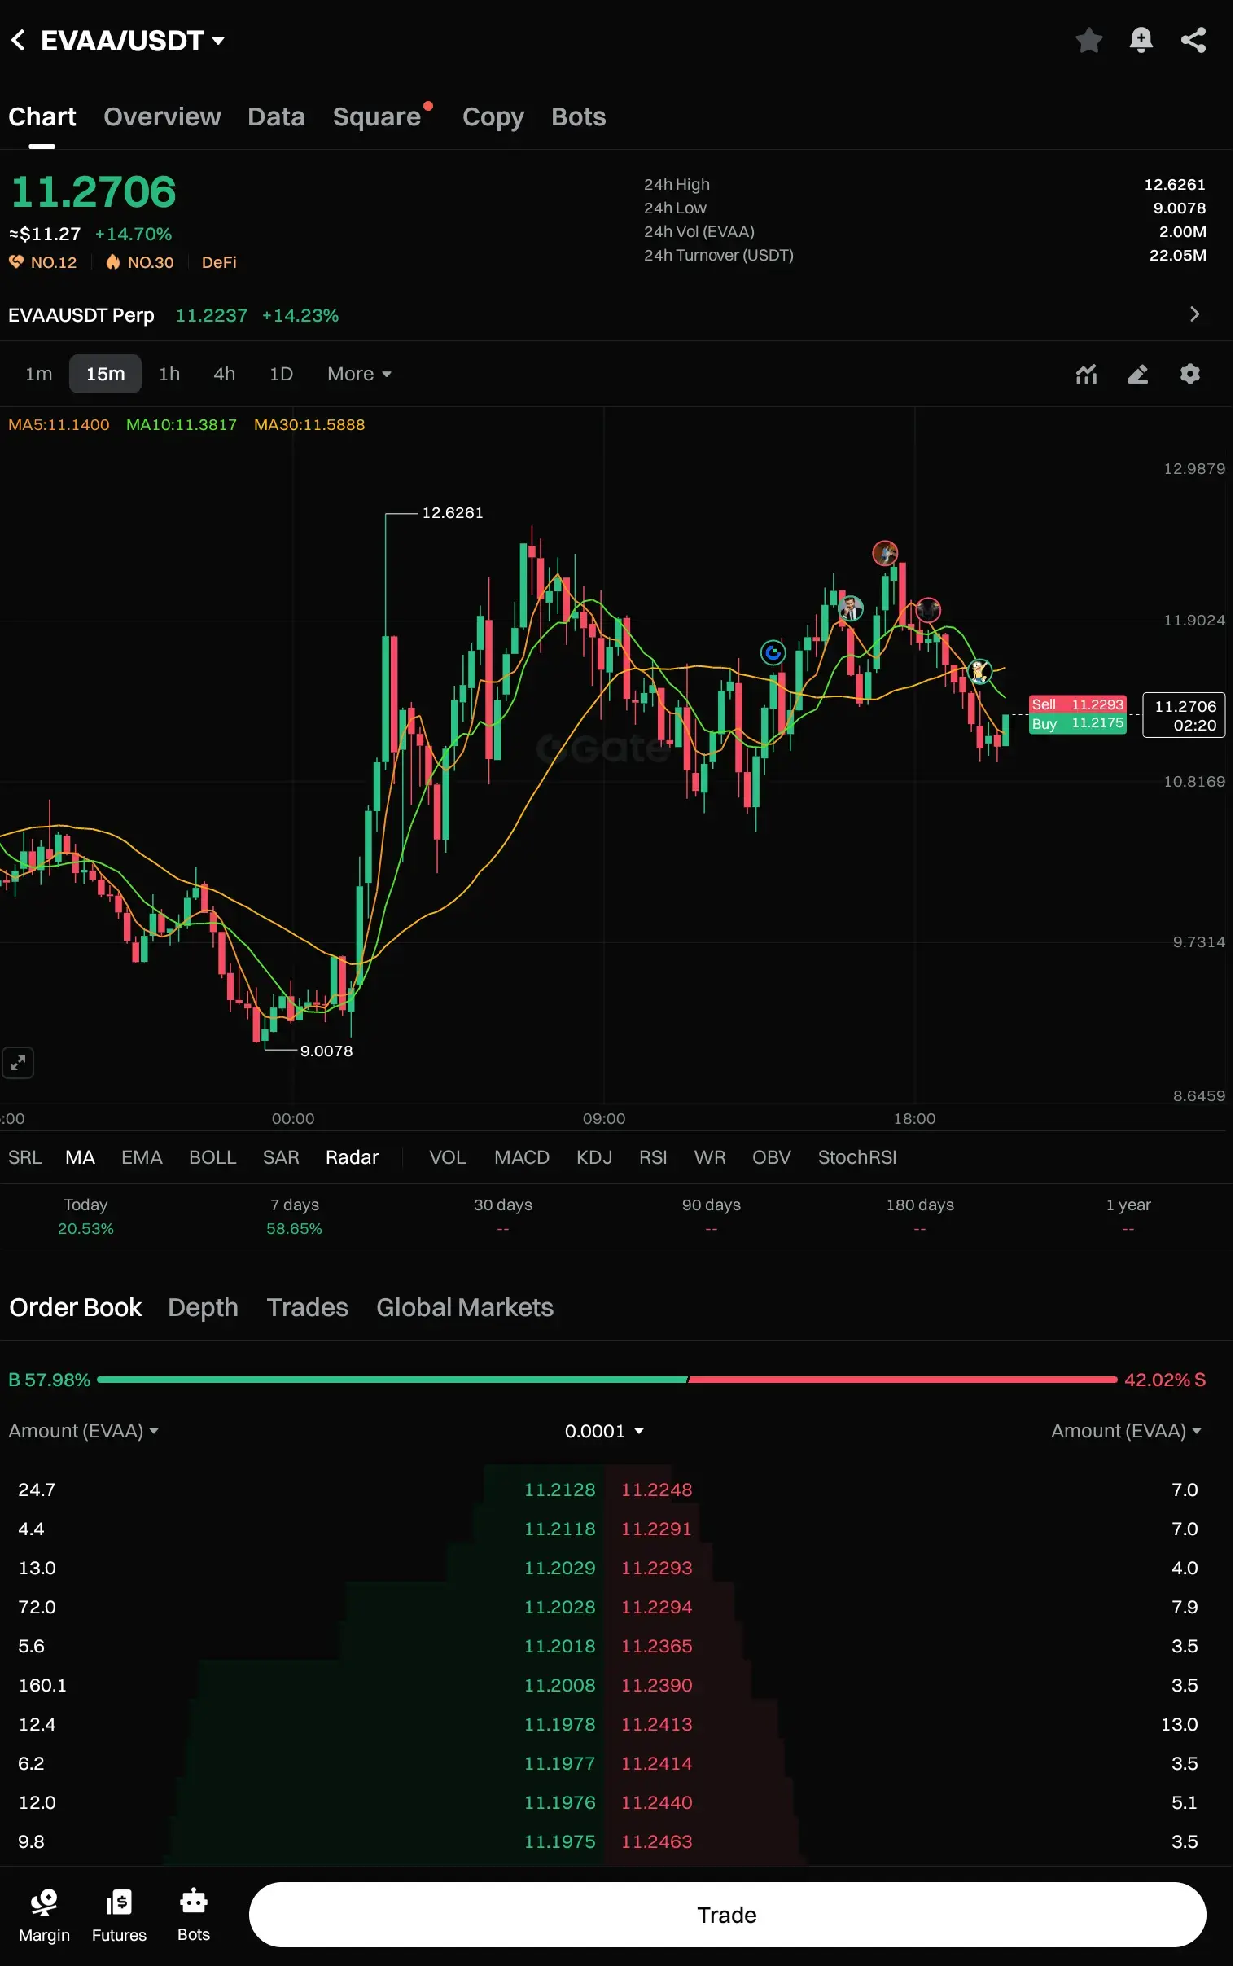Select bid price 11.2008 in order book
Viewport: 1235px width, 1966px height.
(560, 1685)
